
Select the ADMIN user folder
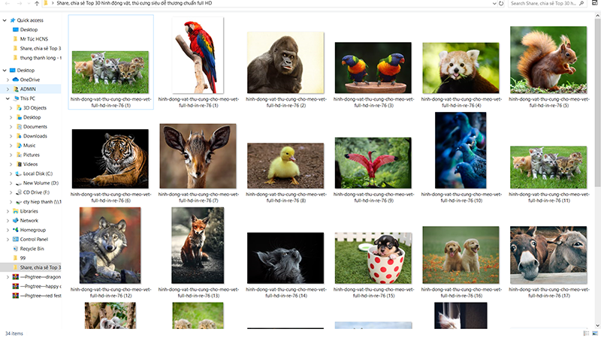[x=28, y=89]
